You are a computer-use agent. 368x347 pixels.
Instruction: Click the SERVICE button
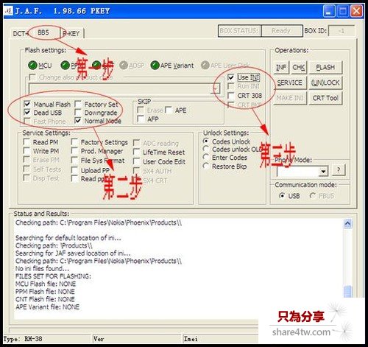coord(290,83)
